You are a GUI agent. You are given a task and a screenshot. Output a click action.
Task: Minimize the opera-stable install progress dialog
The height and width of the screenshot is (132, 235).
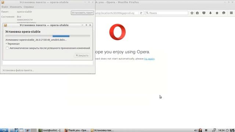click(x=82, y=25)
